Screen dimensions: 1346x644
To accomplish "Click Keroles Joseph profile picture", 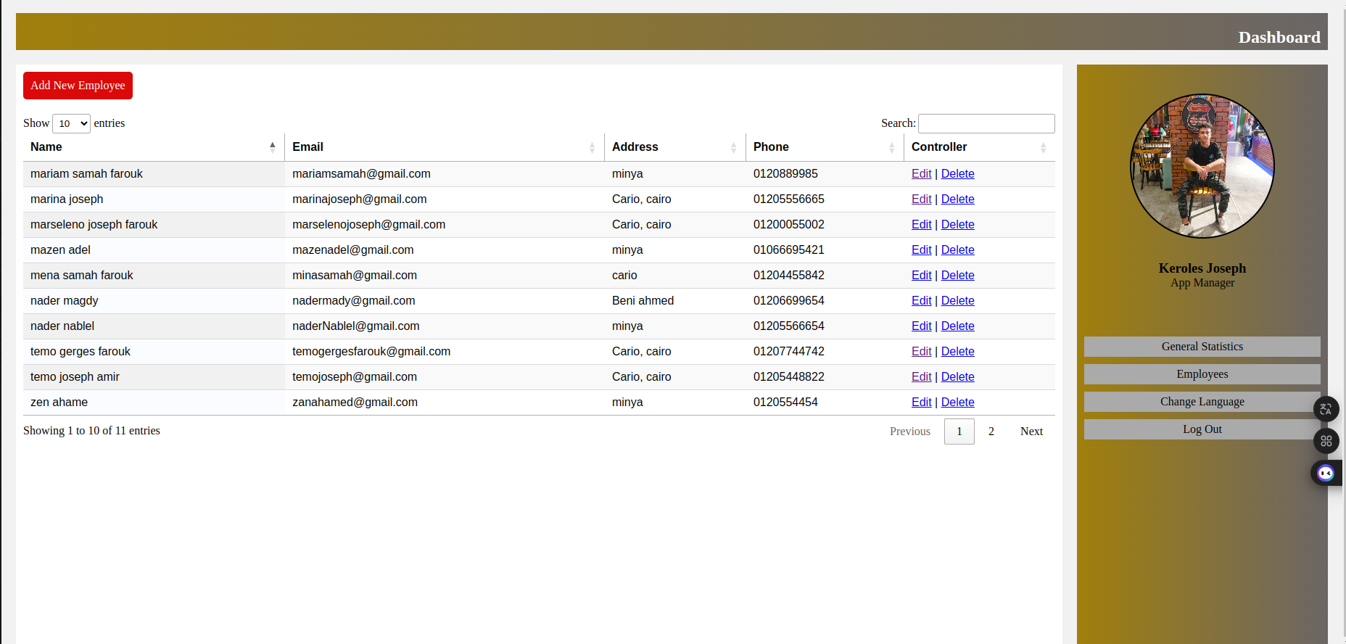I will pos(1202,166).
